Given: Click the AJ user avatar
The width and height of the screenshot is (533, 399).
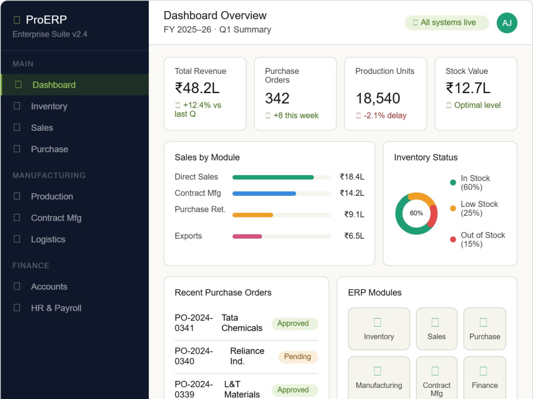Looking at the screenshot, I should coord(507,23).
